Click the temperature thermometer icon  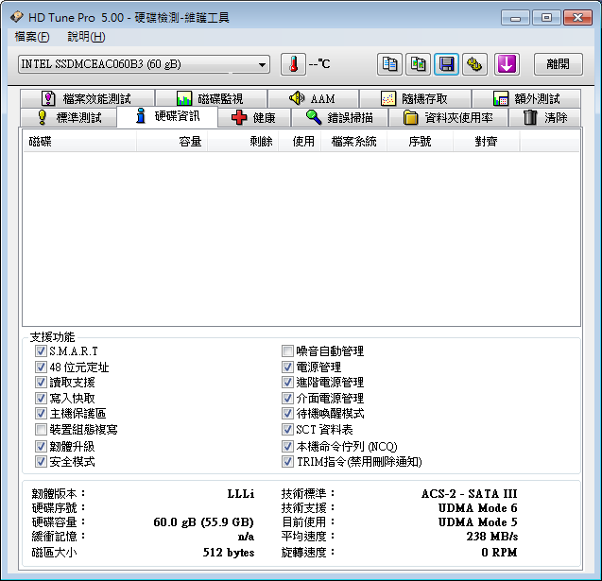coord(293,64)
